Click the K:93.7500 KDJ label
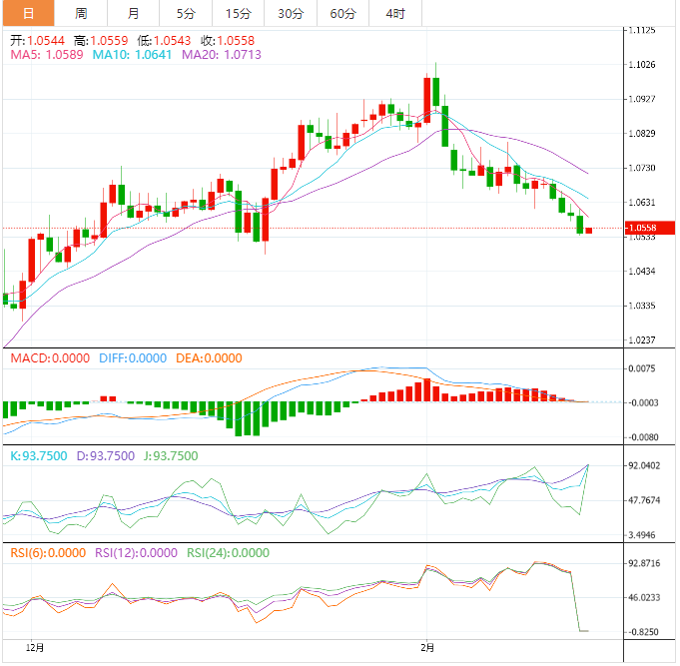 tap(38, 456)
